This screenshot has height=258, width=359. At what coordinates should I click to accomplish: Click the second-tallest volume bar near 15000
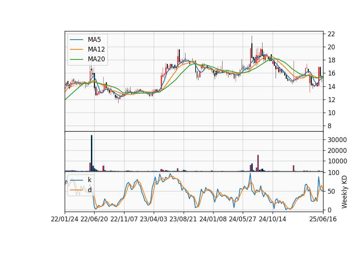click(x=258, y=163)
